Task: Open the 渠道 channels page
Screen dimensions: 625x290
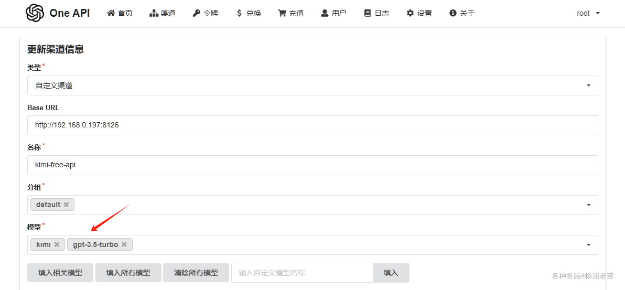Action: 163,13
